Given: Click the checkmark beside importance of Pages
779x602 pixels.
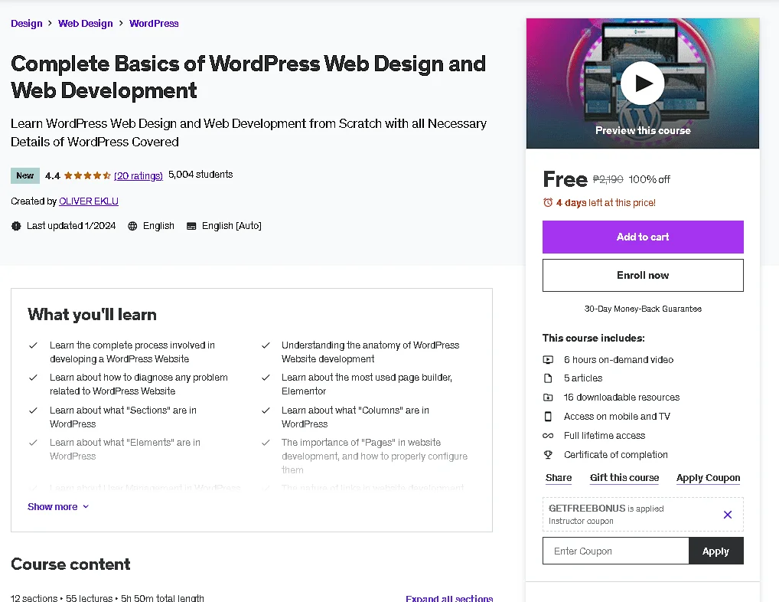Looking at the screenshot, I should (266, 443).
